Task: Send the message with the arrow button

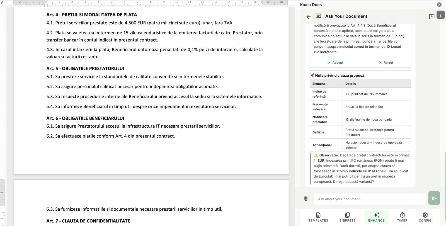Action: click(x=434, y=198)
